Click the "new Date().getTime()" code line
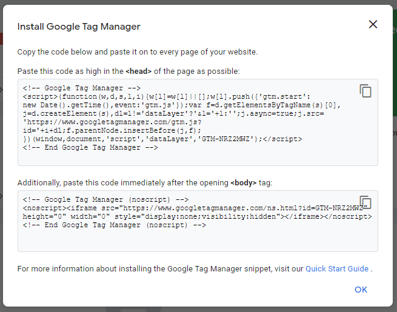This screenshot has width=397, height=312. 181,105
